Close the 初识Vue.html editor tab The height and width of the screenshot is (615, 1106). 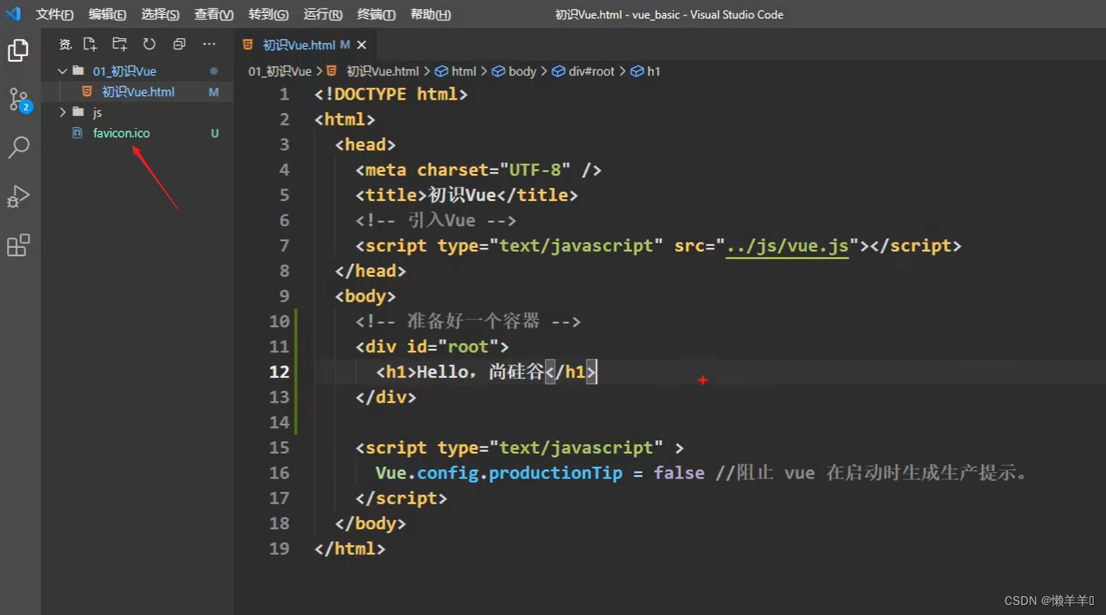pos(362,45)
